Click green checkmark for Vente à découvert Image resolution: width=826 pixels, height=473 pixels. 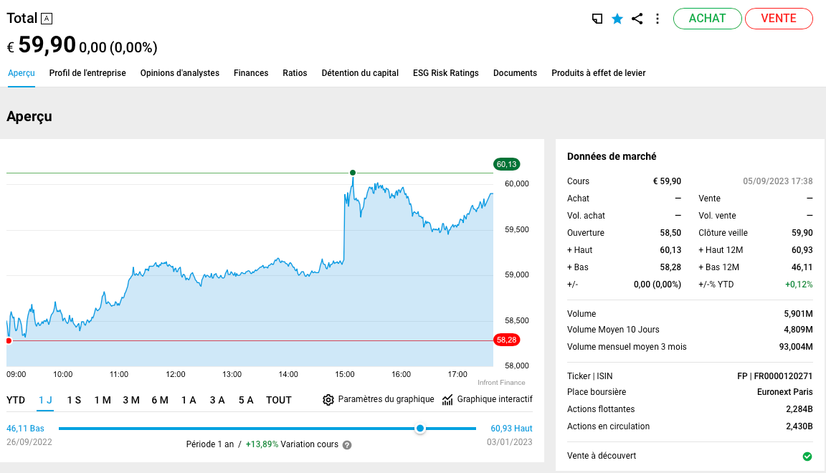coord(807,456)
